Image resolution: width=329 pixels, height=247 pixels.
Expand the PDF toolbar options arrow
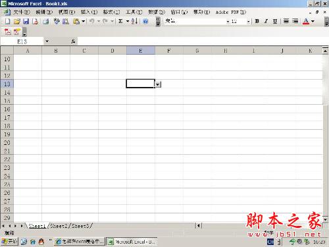[24, 32]
